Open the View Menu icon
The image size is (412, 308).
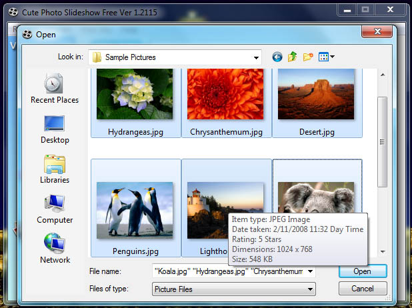click(323, 57)
